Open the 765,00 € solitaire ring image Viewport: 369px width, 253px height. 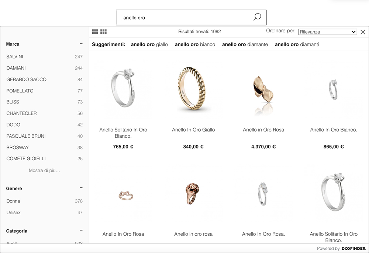tap(123, 88)
